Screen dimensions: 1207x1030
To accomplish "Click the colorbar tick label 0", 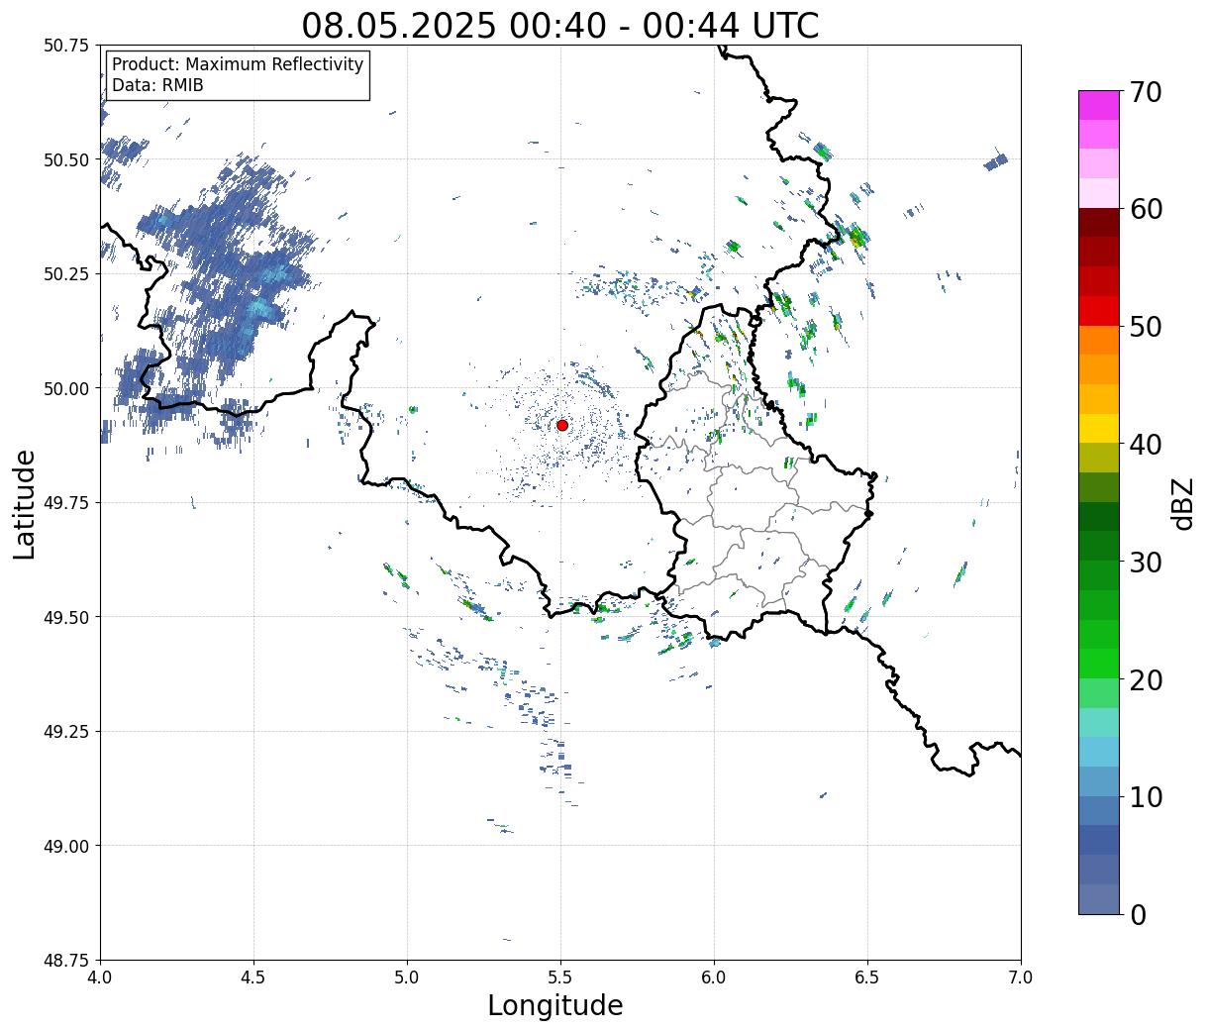I will pyautogui.click(x=1137, y=914).
